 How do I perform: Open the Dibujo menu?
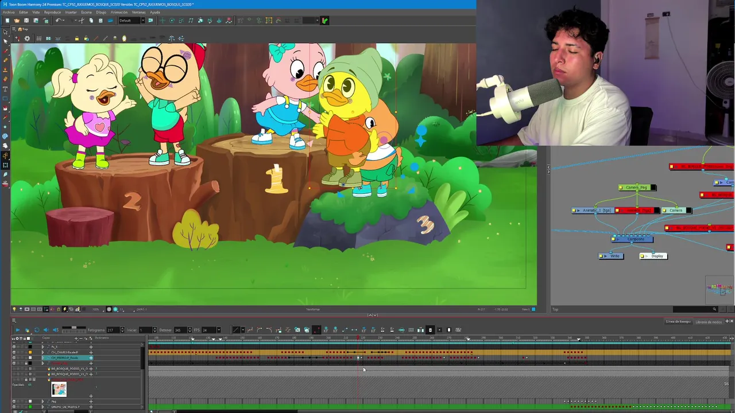click(x=101, y=12)
